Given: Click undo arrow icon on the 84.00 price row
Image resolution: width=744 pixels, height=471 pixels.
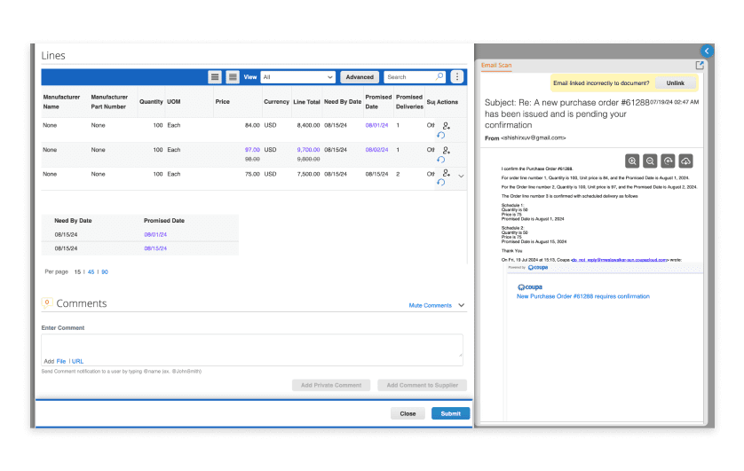Looking at the screenshot, I should point(440,136).
